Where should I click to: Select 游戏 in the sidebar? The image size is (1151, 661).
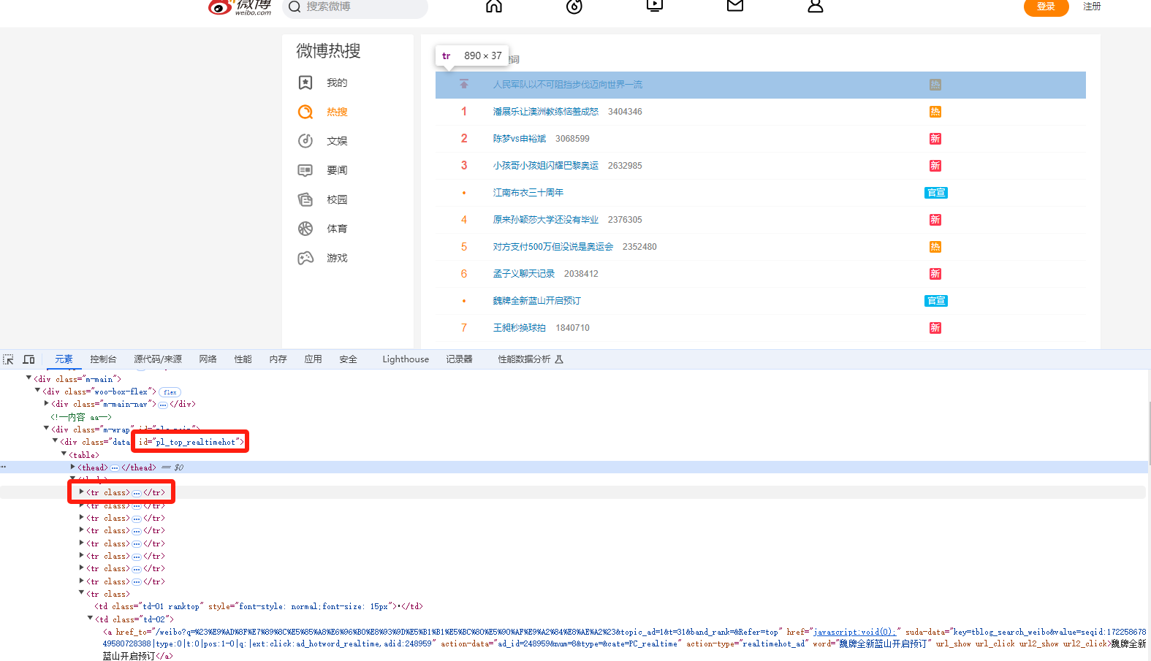click(x=337, y=258)
